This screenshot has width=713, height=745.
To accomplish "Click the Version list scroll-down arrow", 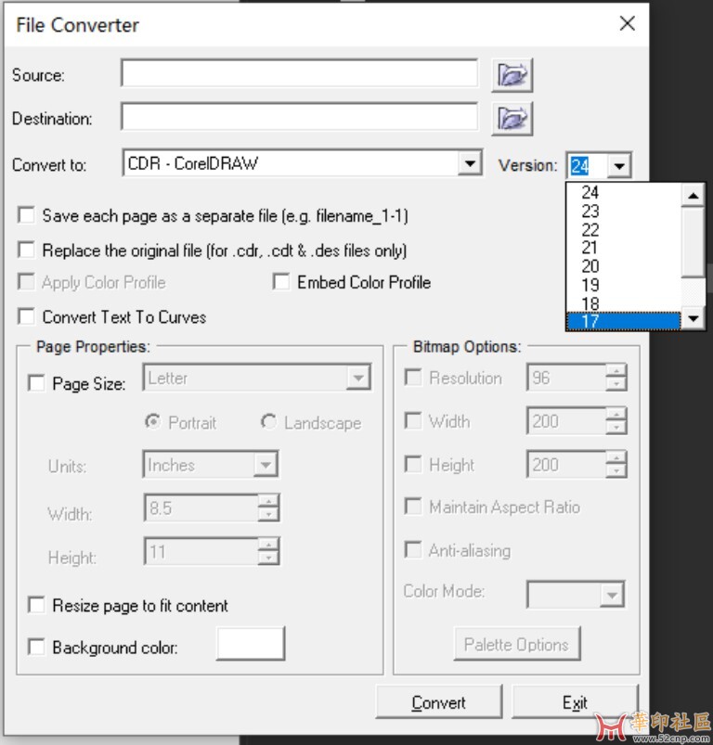I will [693, 318].
